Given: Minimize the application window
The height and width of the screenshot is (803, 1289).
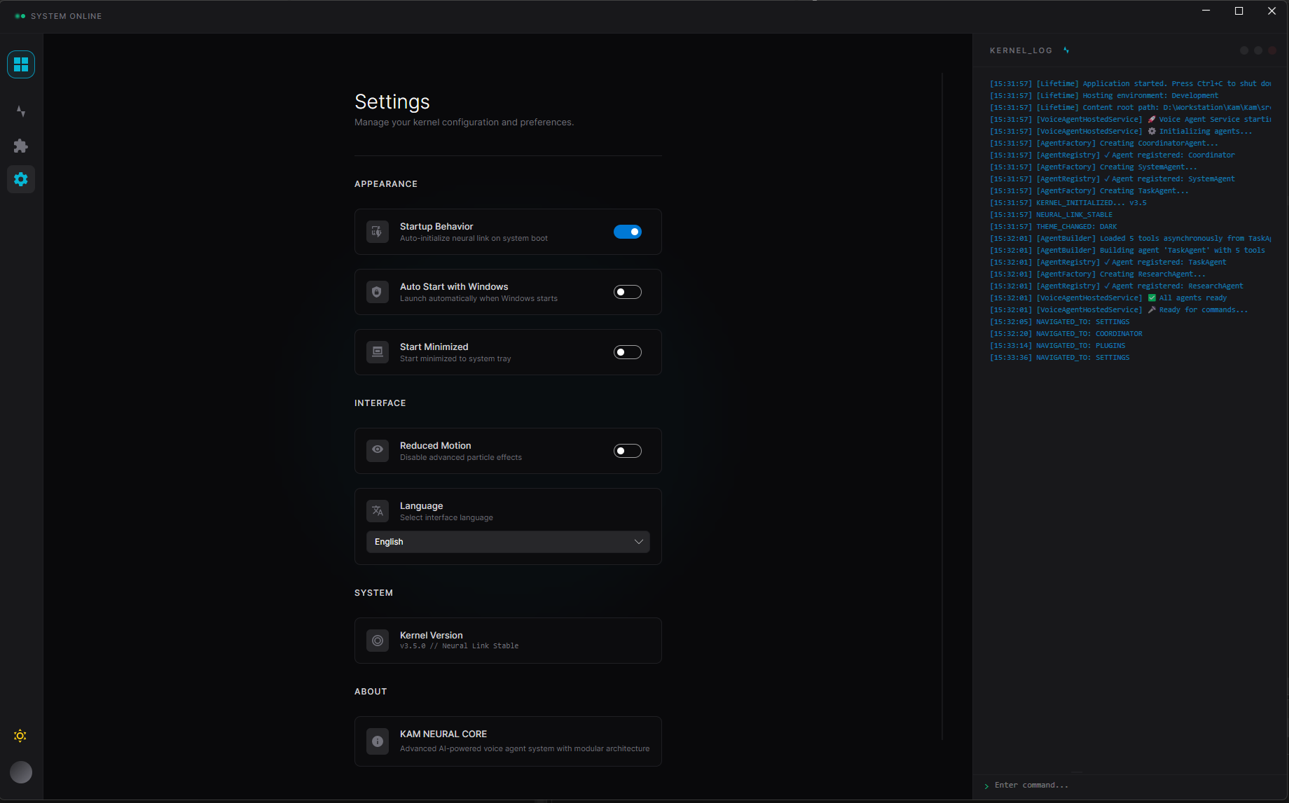Looking at the screenshot, I should pyautogui.click(x=1206, y=11).
